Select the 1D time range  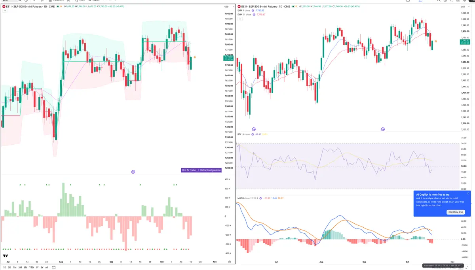pyautogui.click(x=4, y=267)
